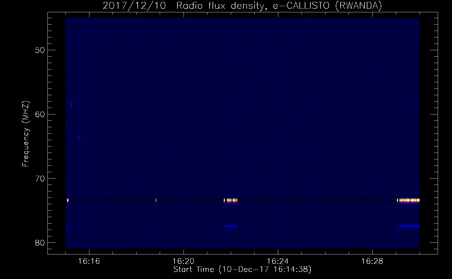Image resolution: width=452 pixels, height=279 pixels.
Task: Click the plot title '2017/12/10 Radio flux density'
Action: coord(242,6)
